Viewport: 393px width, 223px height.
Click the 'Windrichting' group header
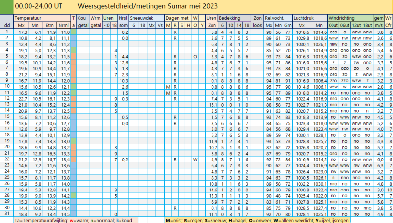coord(350,18)
